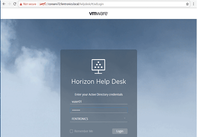The height and width of the screenshot is (137, 197).
Task: Bookmark the page with the star icon
Action: [x=187, y=4]
